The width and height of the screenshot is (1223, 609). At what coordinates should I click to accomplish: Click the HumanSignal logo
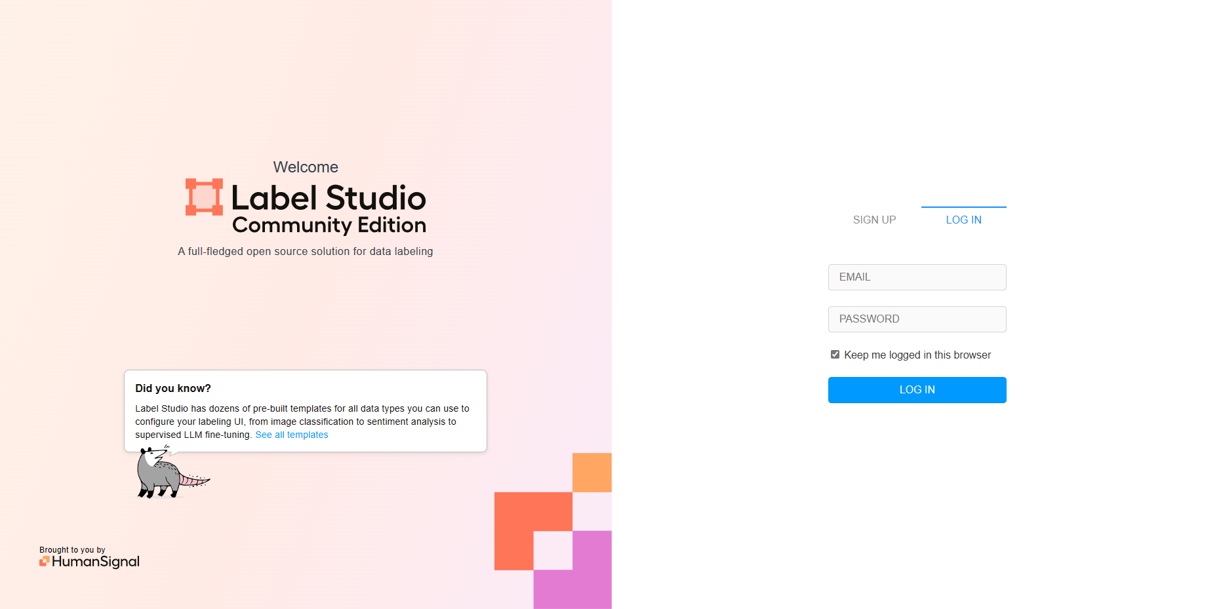tap(90, 562)
